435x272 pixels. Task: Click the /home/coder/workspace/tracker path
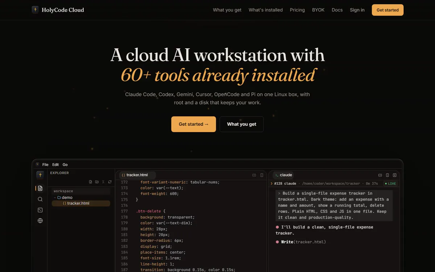pyautogui.click(x=331, y=184)
